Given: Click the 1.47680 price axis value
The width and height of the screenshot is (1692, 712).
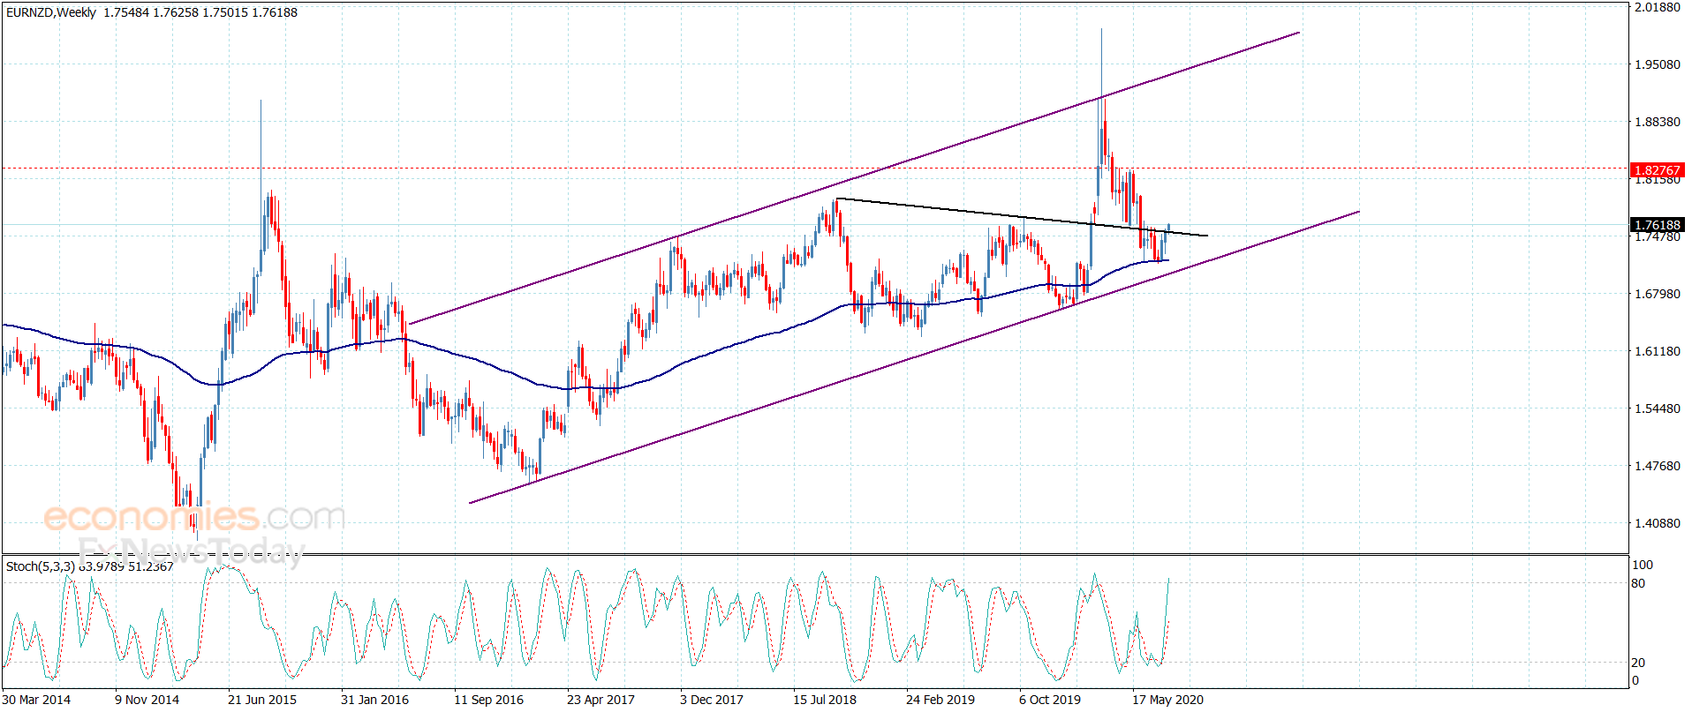Looking at the screenshot, I should [1658, 466].
